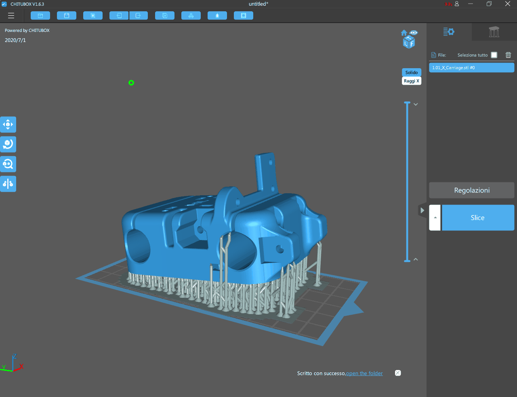Click the Slice button

click(x=477, y=217)
